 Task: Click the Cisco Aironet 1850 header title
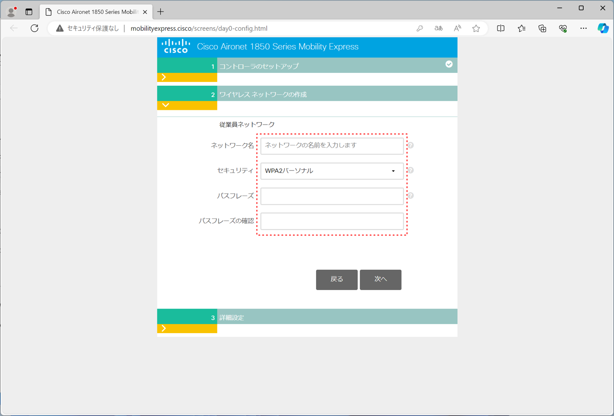pyautogui.click(x=278, y=46)
